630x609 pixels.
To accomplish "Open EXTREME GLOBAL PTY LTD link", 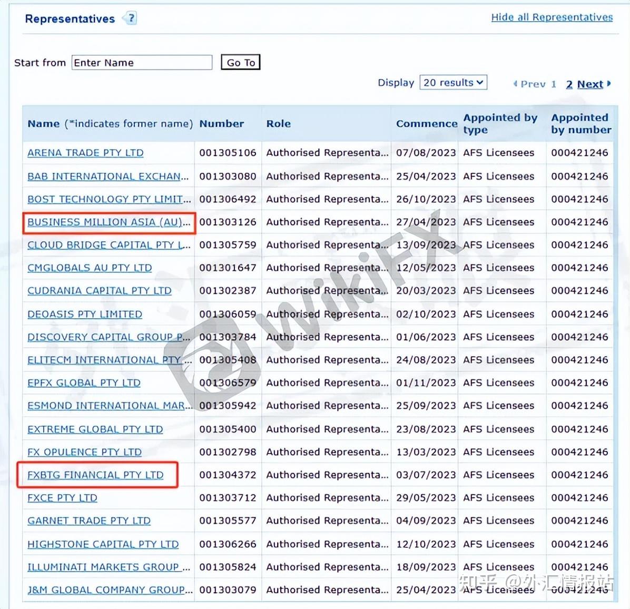I will [95, 429].
